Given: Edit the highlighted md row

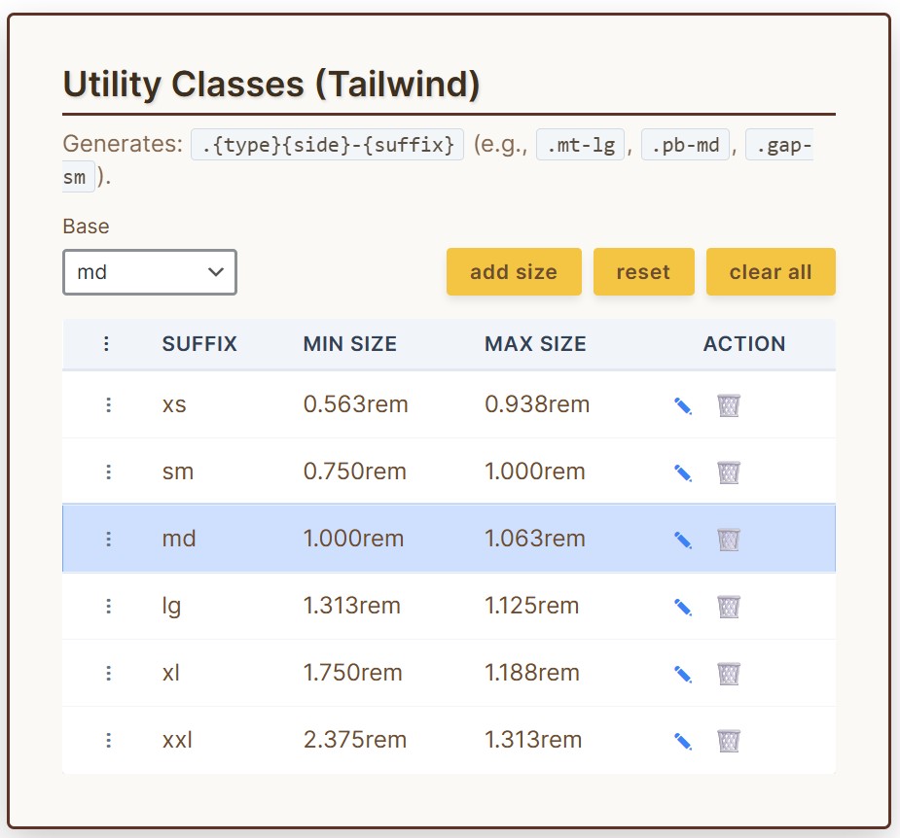Looking at the screenshot, I should [x=683, y=540].
